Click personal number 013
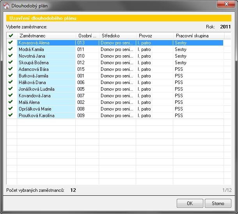 point(81,43)
